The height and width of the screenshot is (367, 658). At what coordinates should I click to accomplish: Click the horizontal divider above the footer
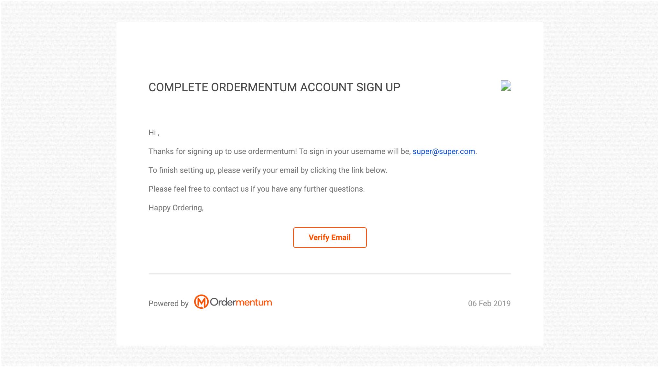tap(330, 274)
